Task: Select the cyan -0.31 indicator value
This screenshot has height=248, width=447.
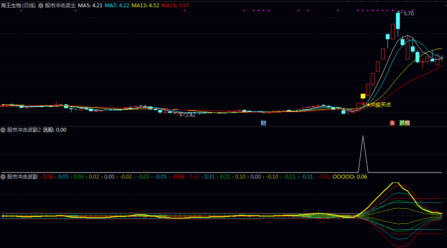Action: pyautogui.click(x=307, y=177)
